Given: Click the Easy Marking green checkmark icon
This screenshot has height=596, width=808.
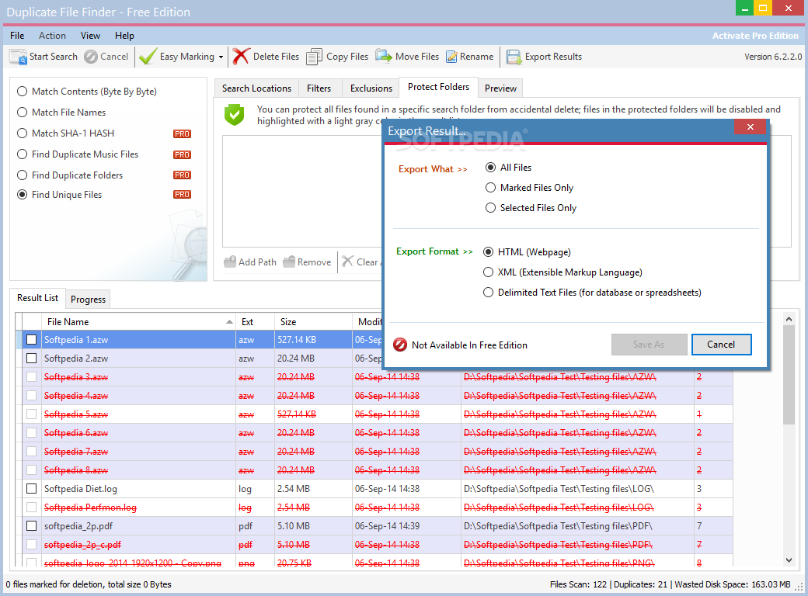Looking at the screenshot, I should (x=148, y=57).
